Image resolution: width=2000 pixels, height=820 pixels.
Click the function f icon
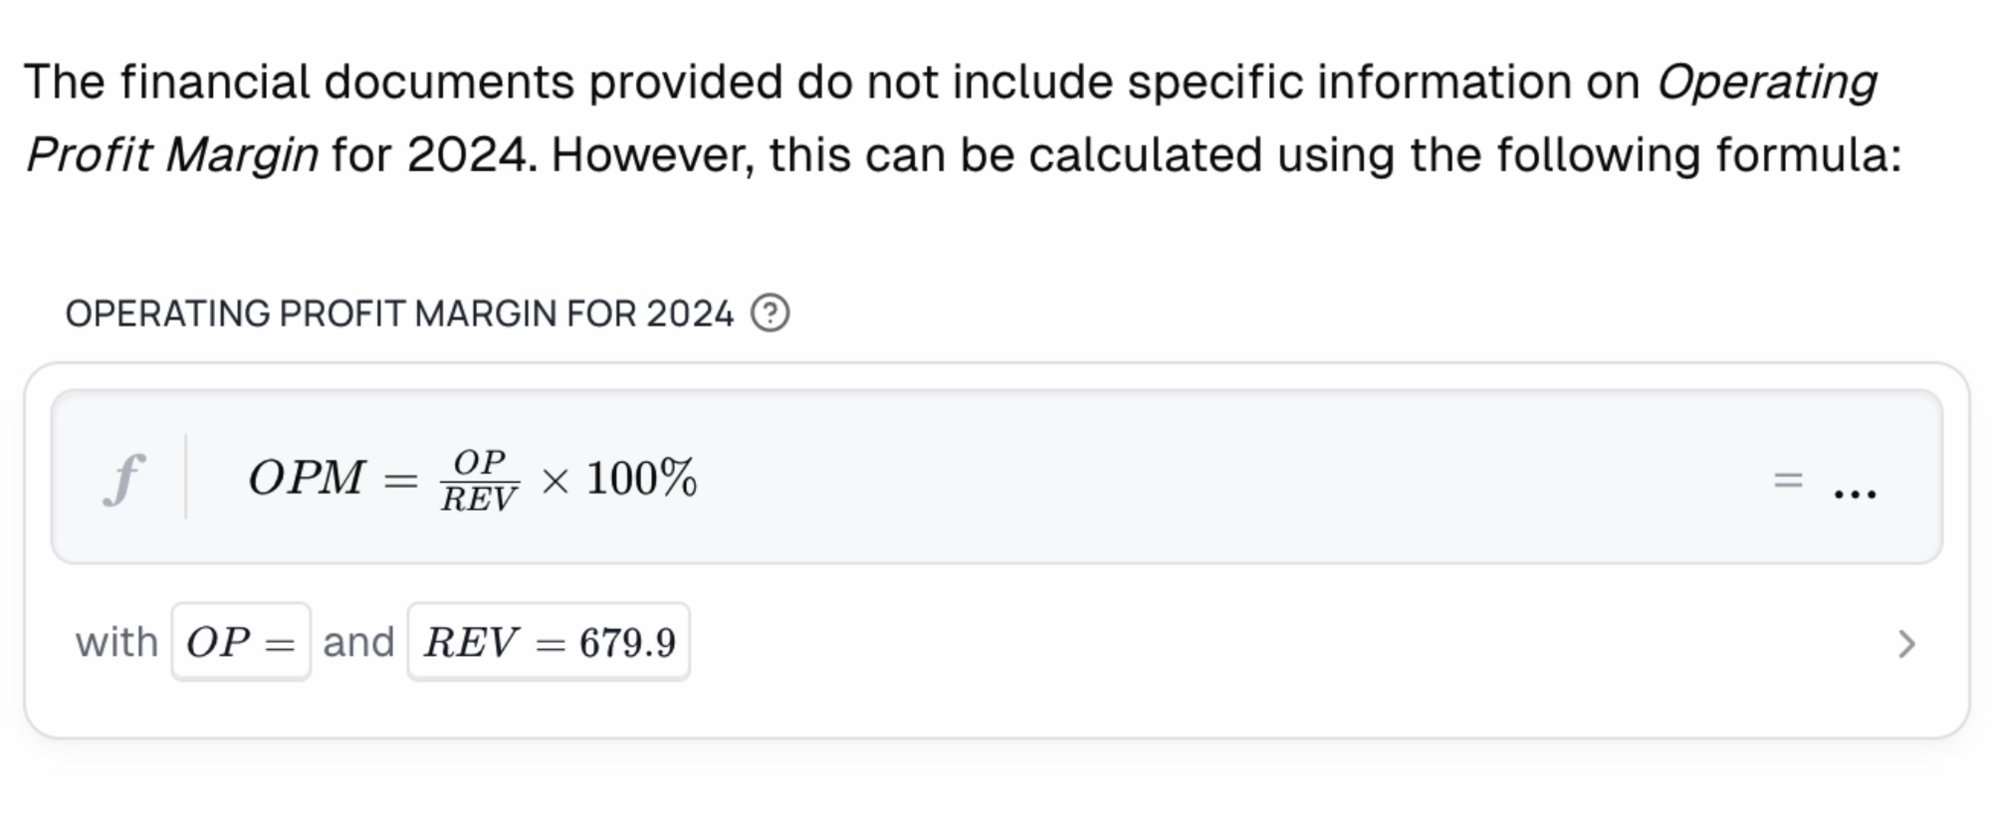[x=124, y=478]
